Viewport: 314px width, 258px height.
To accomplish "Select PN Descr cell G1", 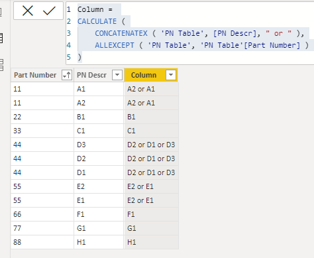I will [99, 228].
